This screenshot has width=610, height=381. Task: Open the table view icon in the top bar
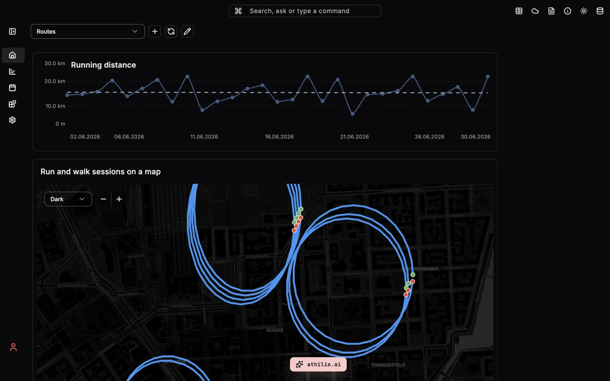click(519, 11)
